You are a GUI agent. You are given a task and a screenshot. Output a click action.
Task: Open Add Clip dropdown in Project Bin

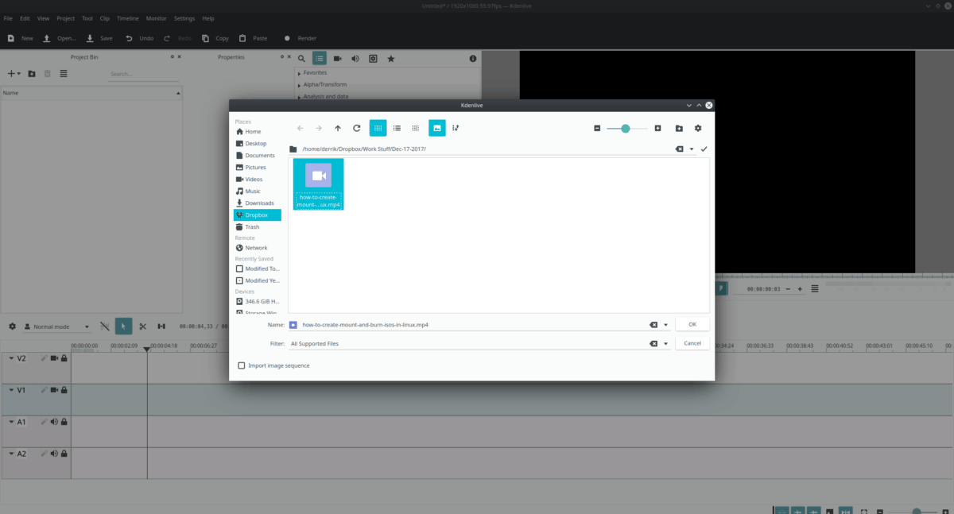14,74
